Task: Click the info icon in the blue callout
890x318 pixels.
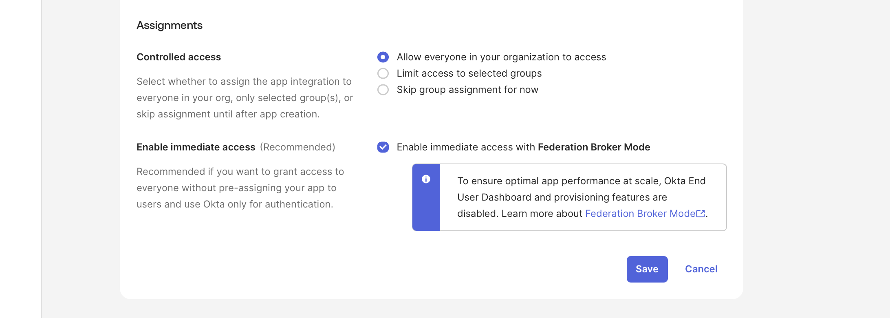Action: click(x=426, y=179)
